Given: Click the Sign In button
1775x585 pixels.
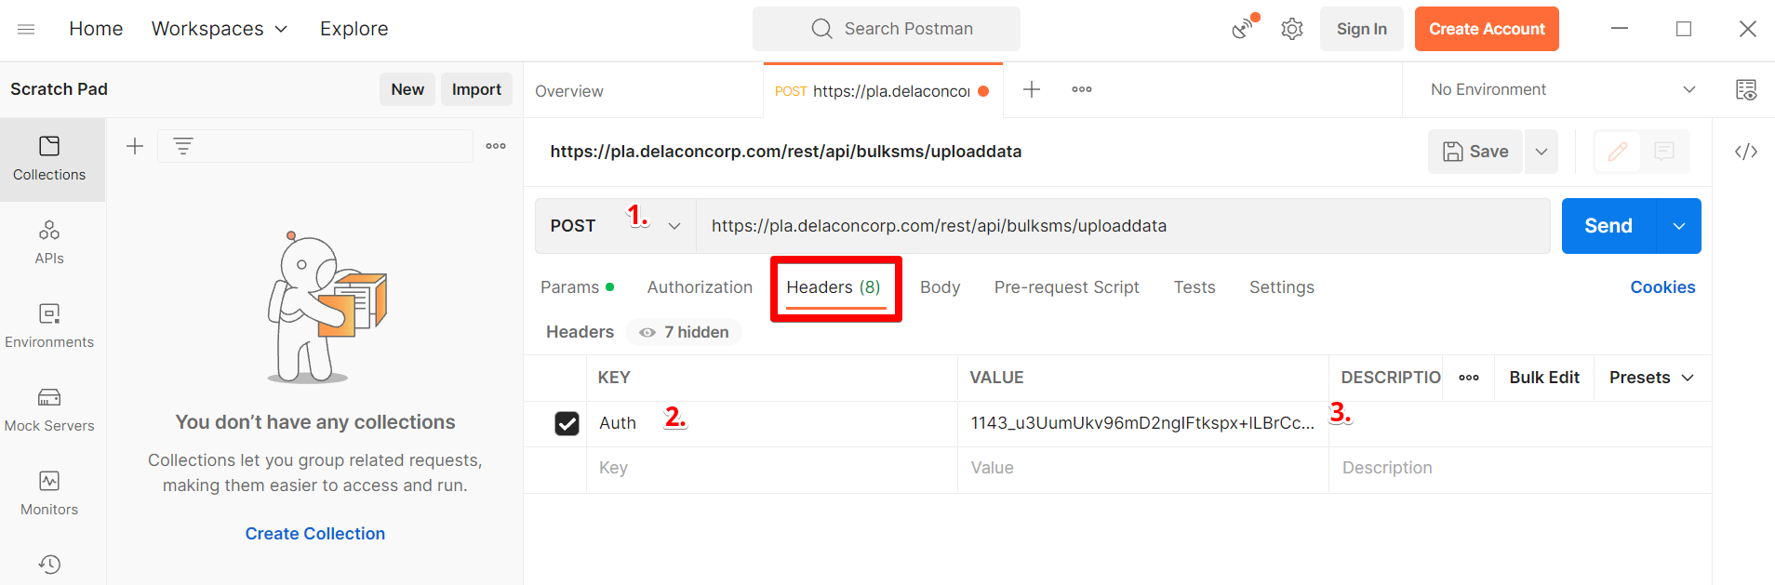Looking at the screenshot, I should [x=1362, y=29].
